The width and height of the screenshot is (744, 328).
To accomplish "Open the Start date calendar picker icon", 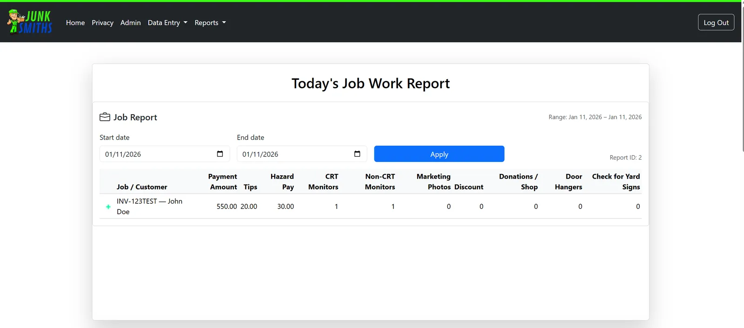I will coord(220,154).
